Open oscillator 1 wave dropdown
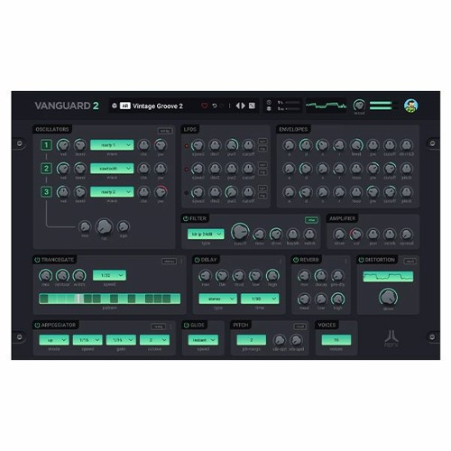The image size is (451, 451). coord(112,145)
